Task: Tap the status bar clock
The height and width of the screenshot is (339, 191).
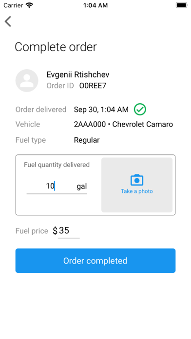Action: point(95,5)
